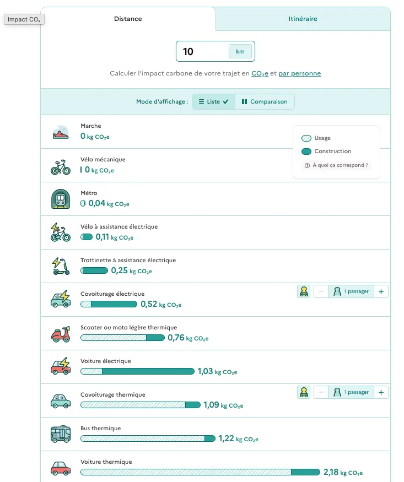404x482 pixels.
Task: Add a passenger to Covoiturage électrique
Action: coord(381,291)
